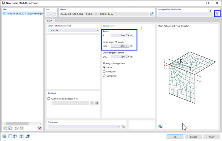Click the stepper on the Radius R field
222x141 pixels.
126,35
